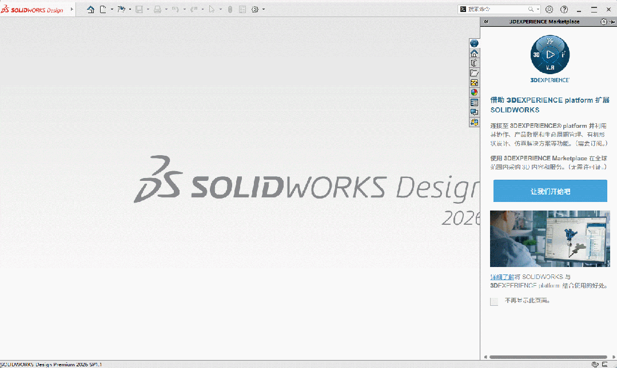Screen dimensions: 617x368
Task: Click the 3DEXPERIENCE Marketplace pane title
Action: pyautogui.click(x=544, y=22)
